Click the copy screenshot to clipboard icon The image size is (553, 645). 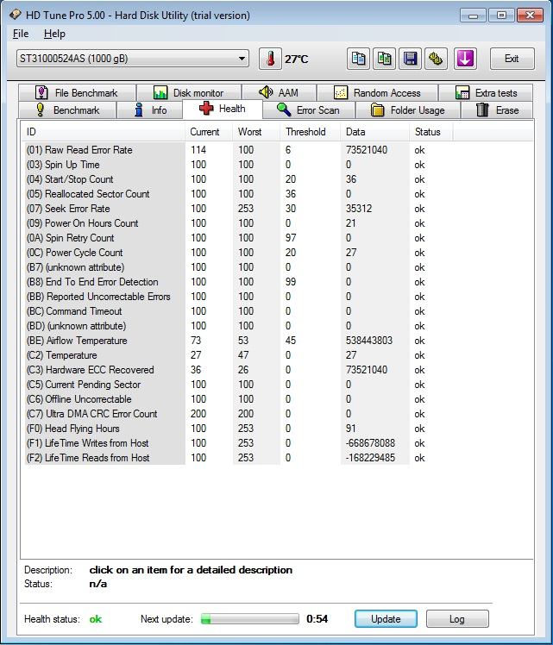(x=384, y=59)
